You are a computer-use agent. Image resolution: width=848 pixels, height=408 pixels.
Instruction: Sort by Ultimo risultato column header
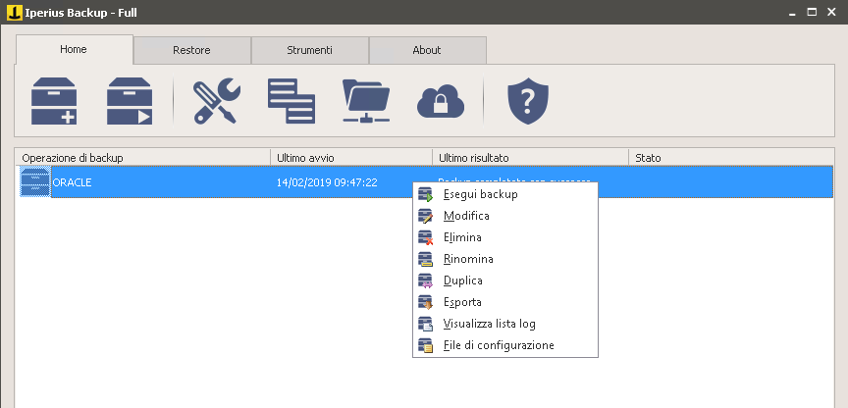click(x=531, y=158)
